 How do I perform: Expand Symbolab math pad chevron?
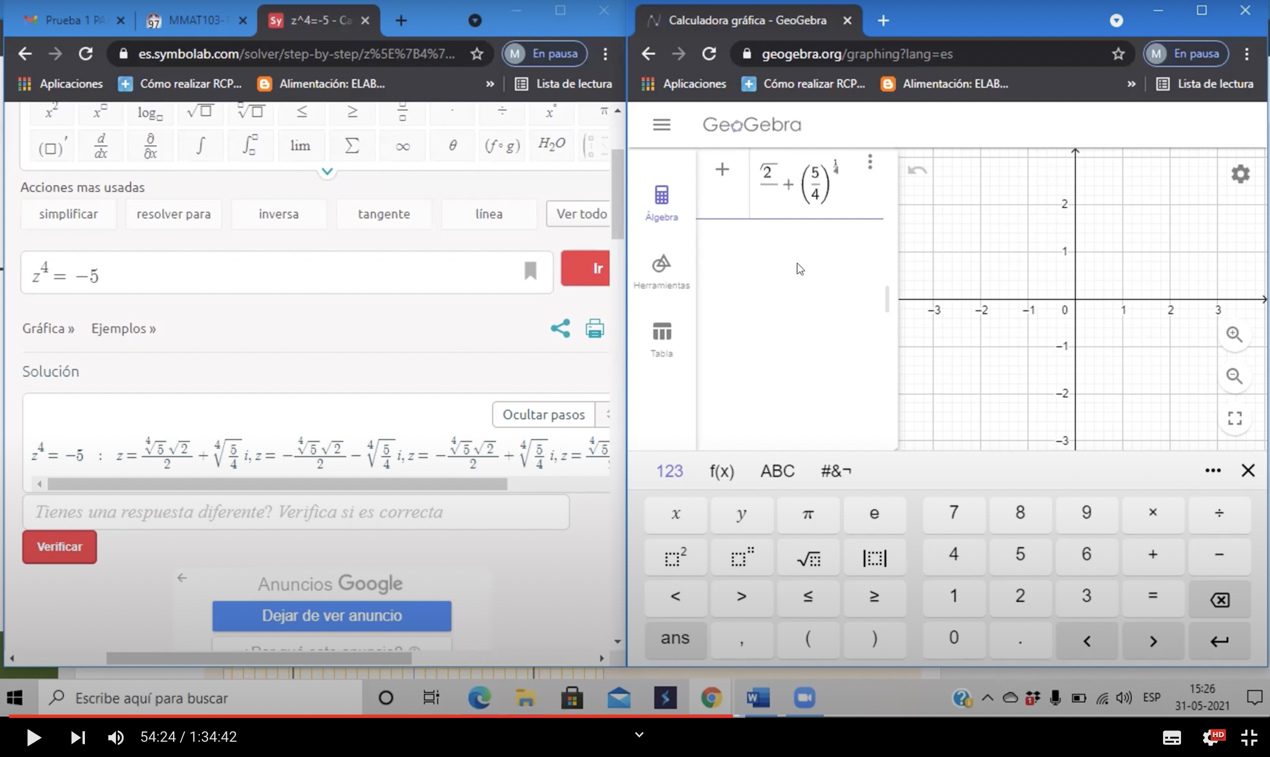(x=327, y=172)
